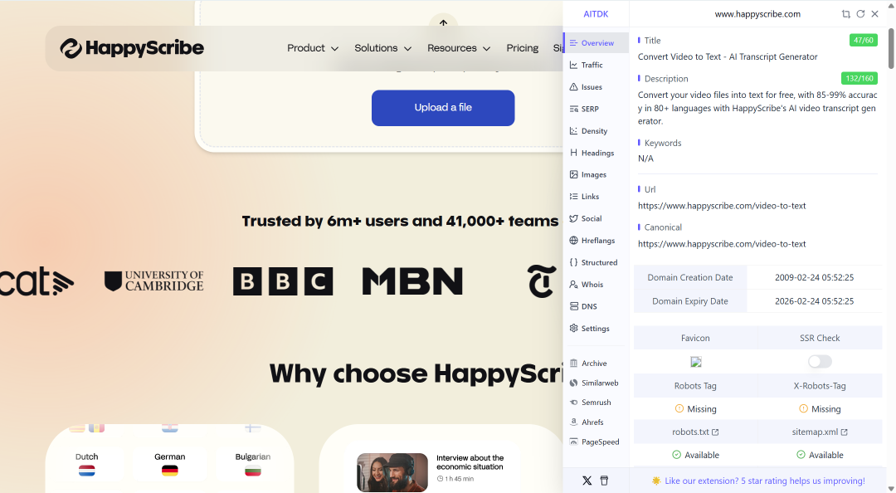Click the X (Twitter) icon at panel bottom
Screen dimensions: 896x493
point(587,481)
